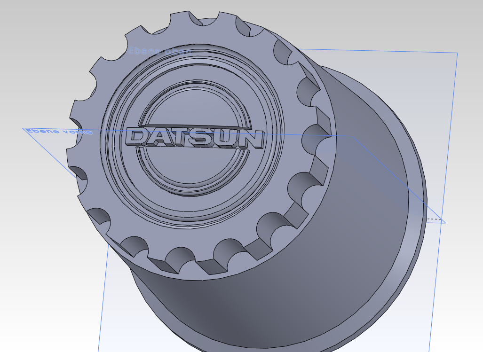Click the left corner of the 'Ebene vorne' plane
The width and height of the screenshot is (483, 352).
24,128
